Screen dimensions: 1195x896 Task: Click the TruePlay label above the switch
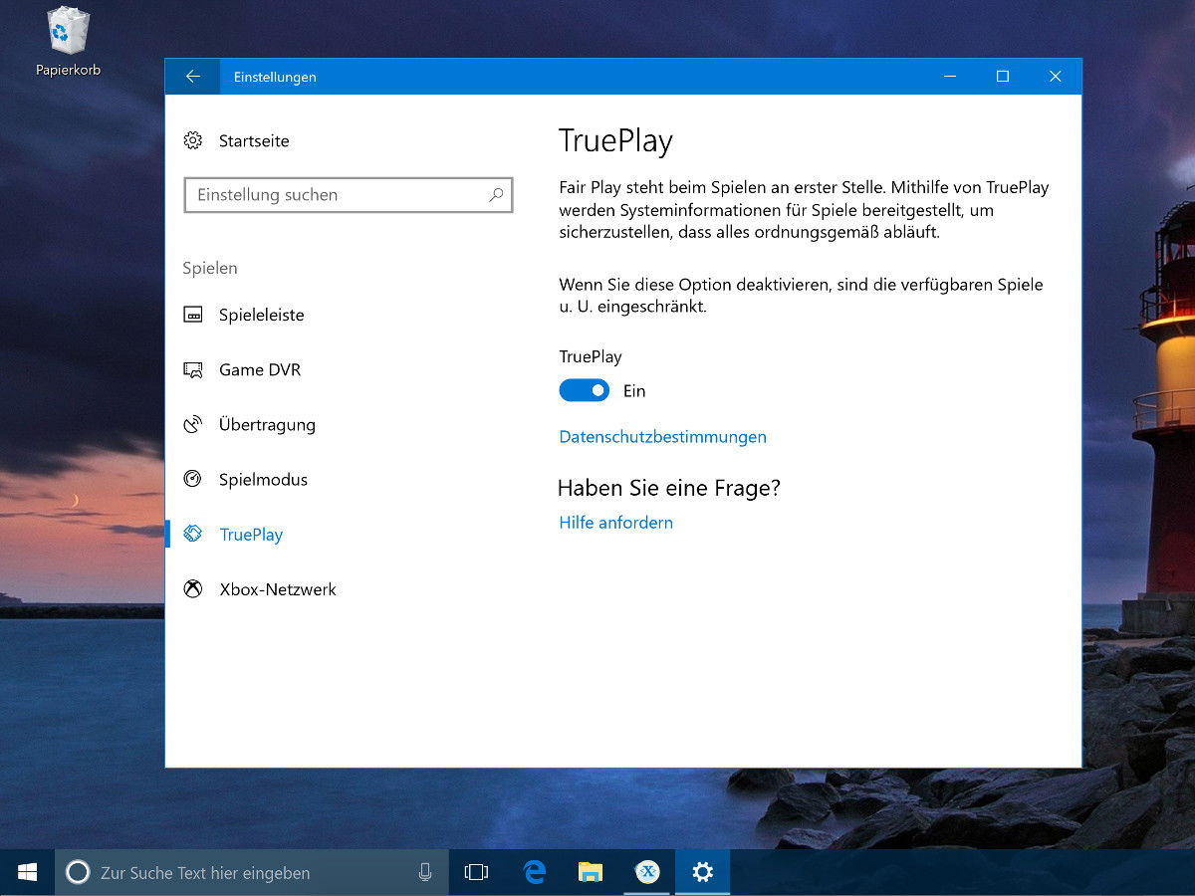pos(591,356)
